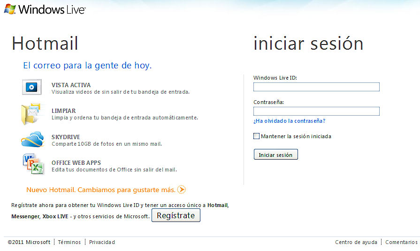The height and width of the screenshot is (251, 420).
Task: Click into the Contraseña password field
Action: pos(316,111)
